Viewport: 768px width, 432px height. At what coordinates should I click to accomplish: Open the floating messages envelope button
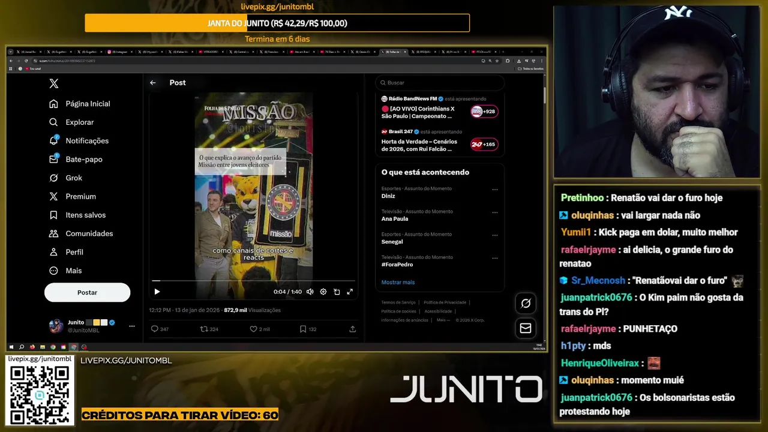coord(526,328)
